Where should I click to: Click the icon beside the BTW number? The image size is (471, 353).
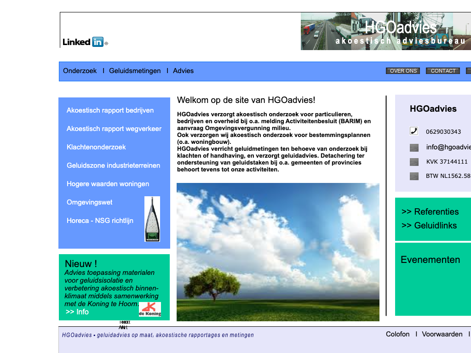(414, 176)
